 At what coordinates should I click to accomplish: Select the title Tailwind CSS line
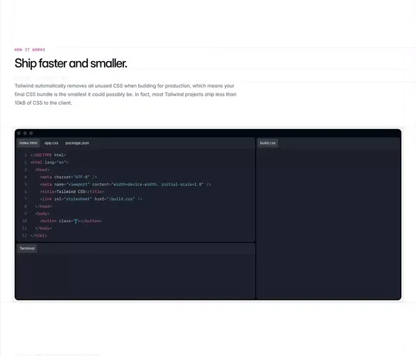72,192
